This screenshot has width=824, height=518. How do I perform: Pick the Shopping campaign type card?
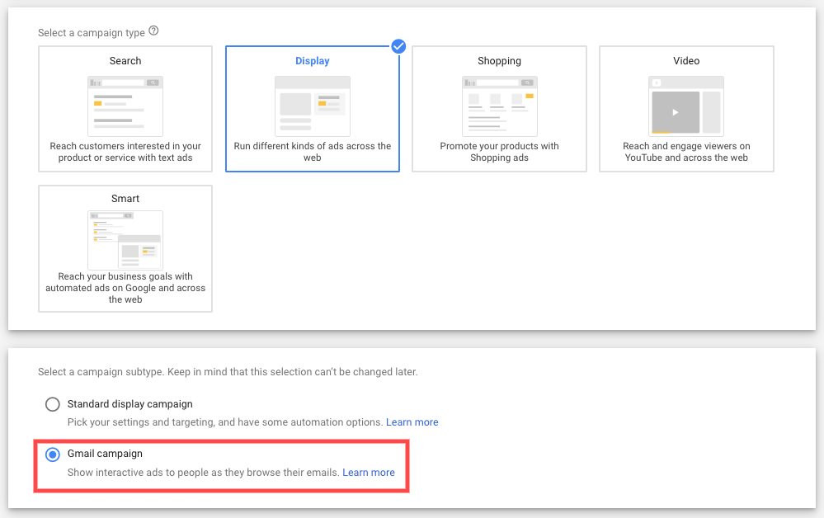pos(499,109)
